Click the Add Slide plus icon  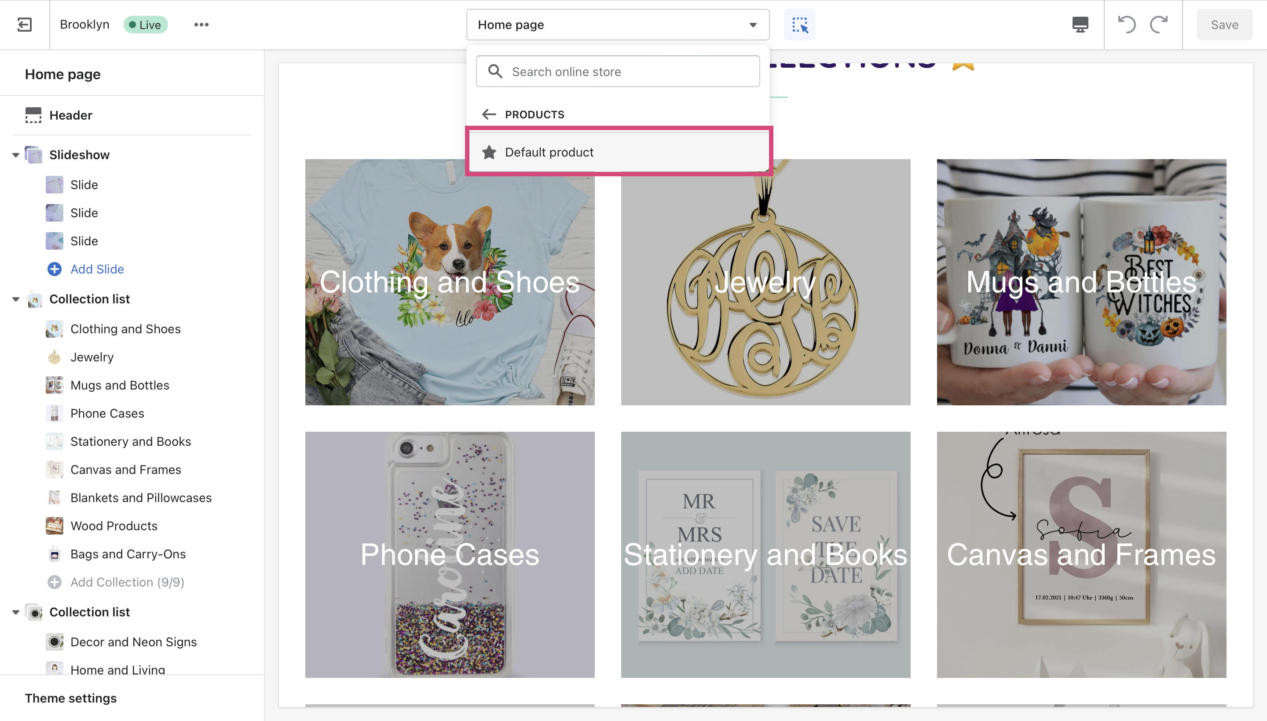tap(55, 269)
